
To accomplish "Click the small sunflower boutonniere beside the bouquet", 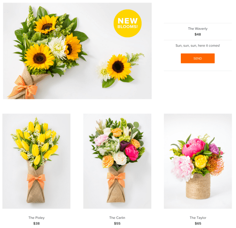I will click(119, 69).
